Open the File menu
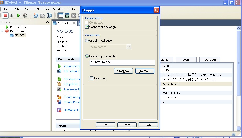 tap(7, 9)
